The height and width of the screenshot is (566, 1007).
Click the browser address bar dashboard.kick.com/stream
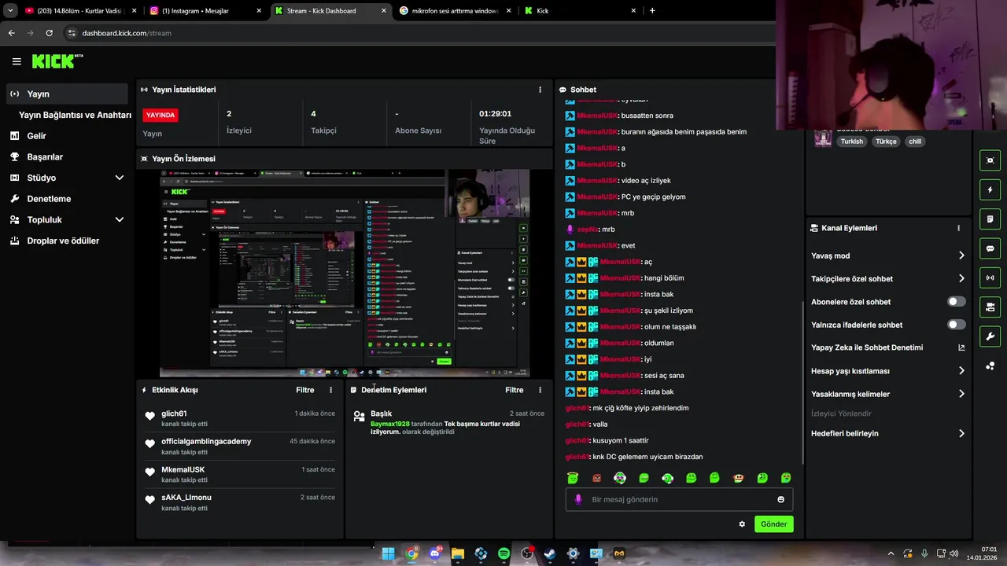point(127,33)
